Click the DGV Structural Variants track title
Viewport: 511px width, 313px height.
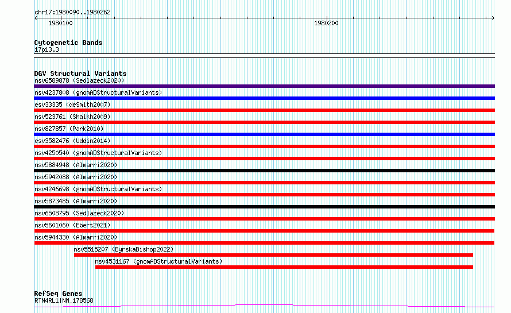(x=80, y=74)
